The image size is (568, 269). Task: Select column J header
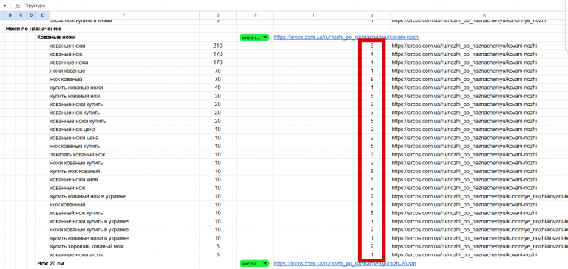coord(372,15)
